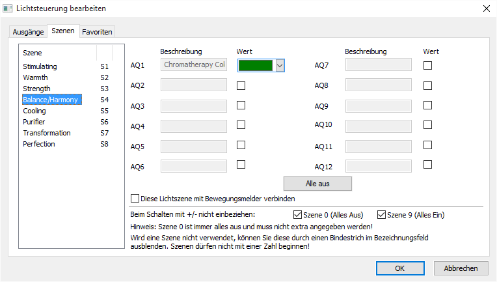Click the green AQ1 color swatch
Viewport: 497px width, 282px height.
pos(256,65)
